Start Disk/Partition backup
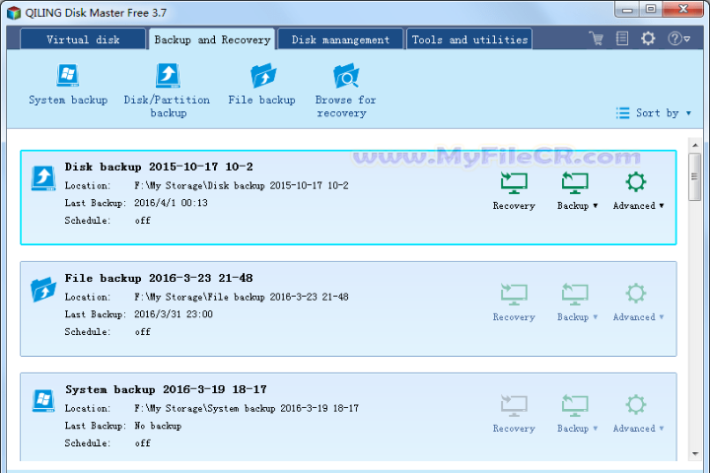This screenshot has width=710, height=473. pos(167,91)
